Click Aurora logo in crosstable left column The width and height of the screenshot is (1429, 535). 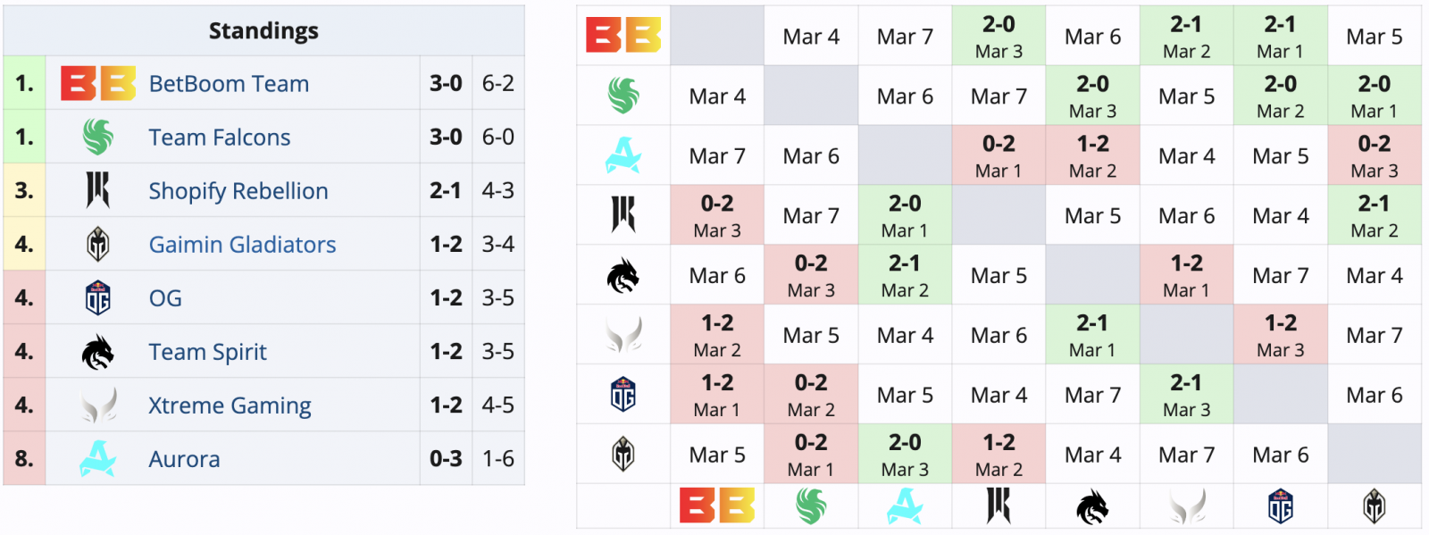[x=623, y=155]
